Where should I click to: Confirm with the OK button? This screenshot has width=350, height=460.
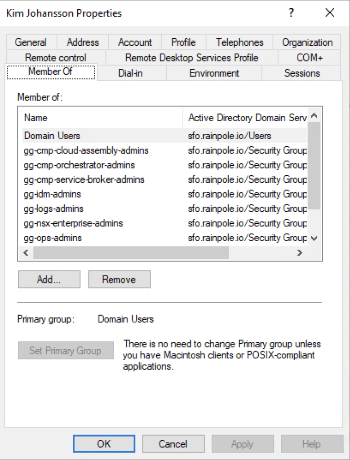[104, 444]
